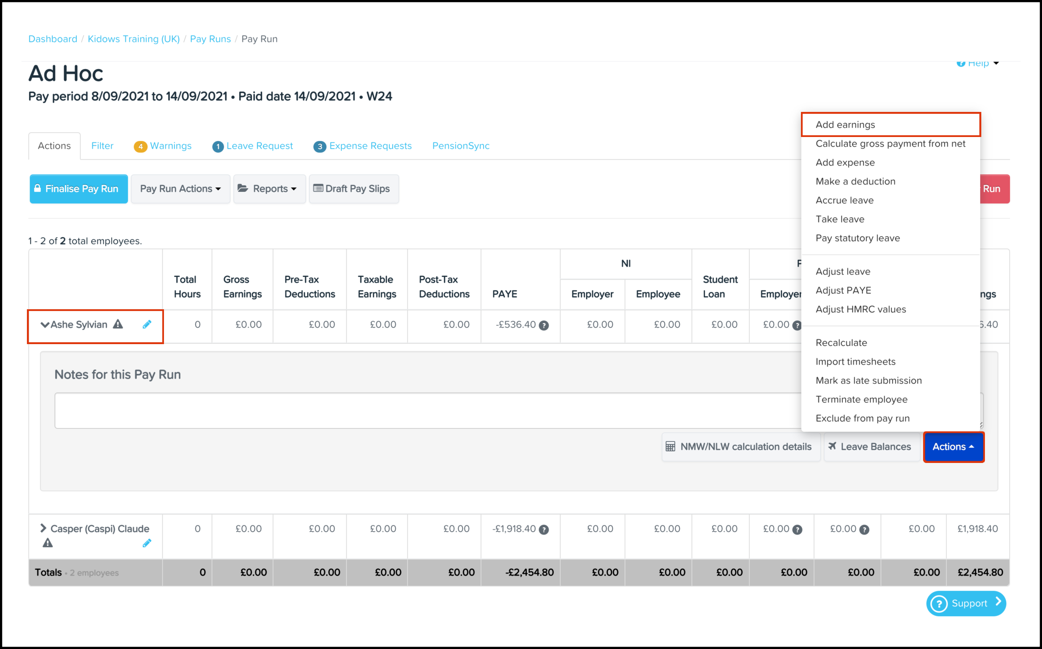The height and width of the screenshot is (649, 1042).
Task: Click the pay run notes text field
Action: point(427,410)
